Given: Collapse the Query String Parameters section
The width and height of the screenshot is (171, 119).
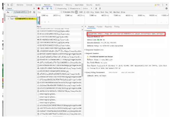Looking at the screenshot, I should pyautogui.click(x=85, y=73).
